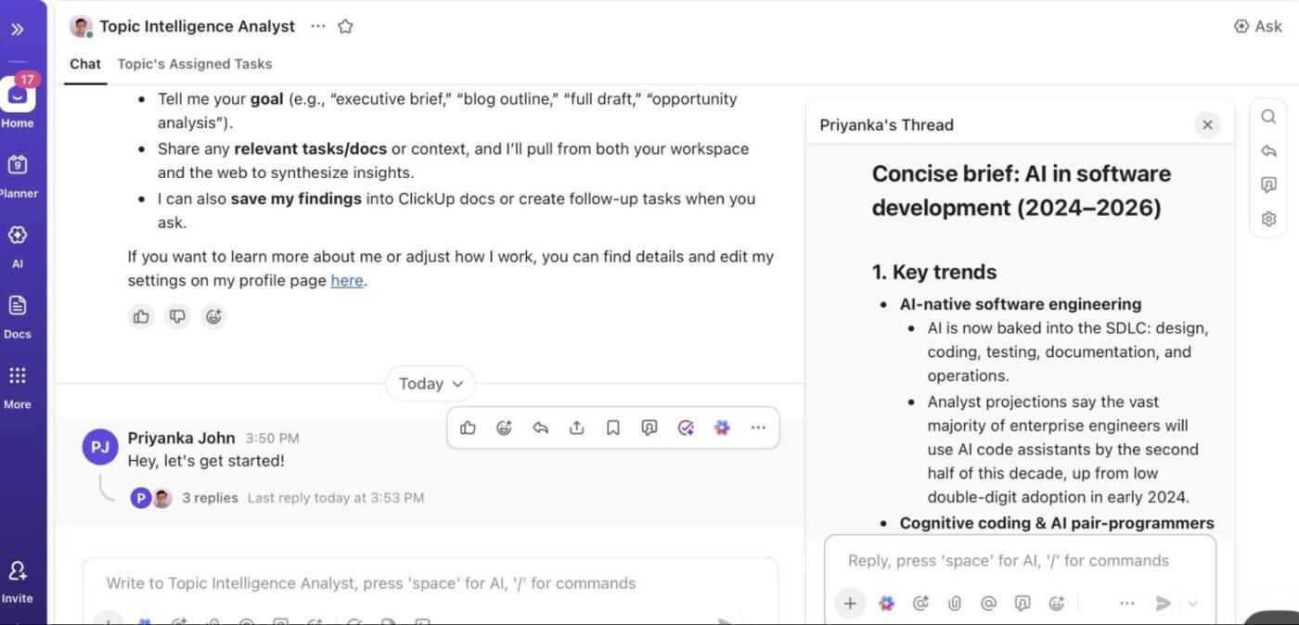Open the More apps grid
The width and height of the screenshot is (1299, 625).
coord(18,385)
